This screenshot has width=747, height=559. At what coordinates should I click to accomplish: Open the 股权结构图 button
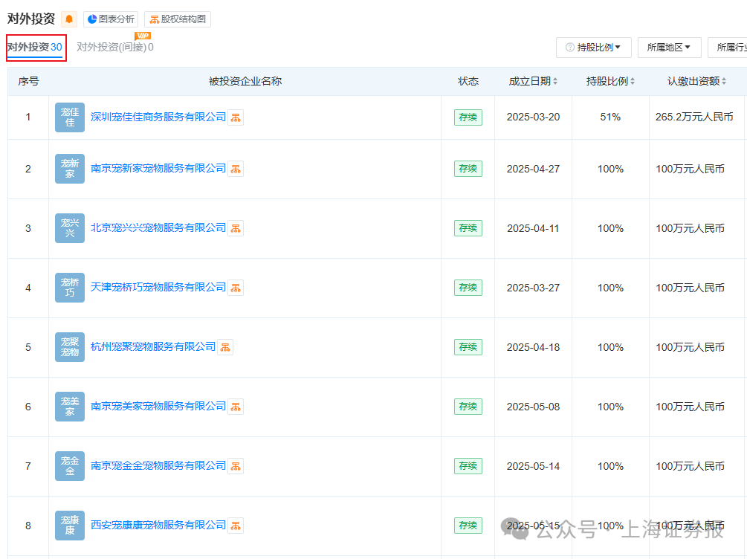pyautogui.click(x=177, y=19)
